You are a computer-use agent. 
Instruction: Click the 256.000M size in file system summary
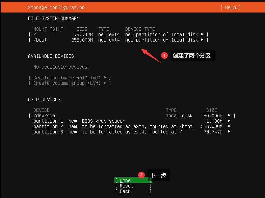tap(82, 40)
